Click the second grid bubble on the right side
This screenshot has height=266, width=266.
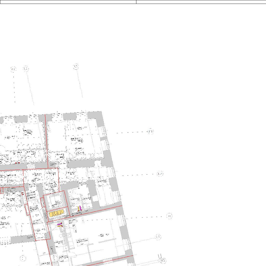pyautogui.click(x=160, y=174)
